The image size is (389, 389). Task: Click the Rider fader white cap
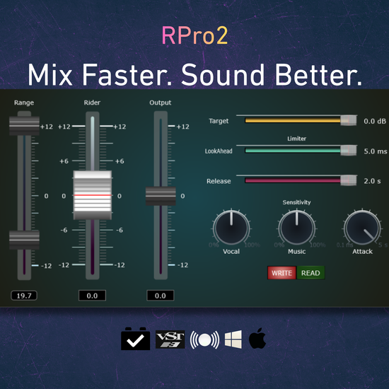pos(92,195)
